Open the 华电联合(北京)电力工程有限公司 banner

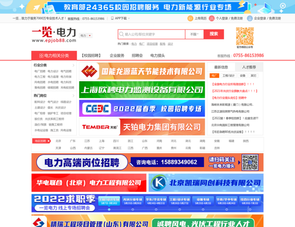pyautogui.click(x=89, y=183)
